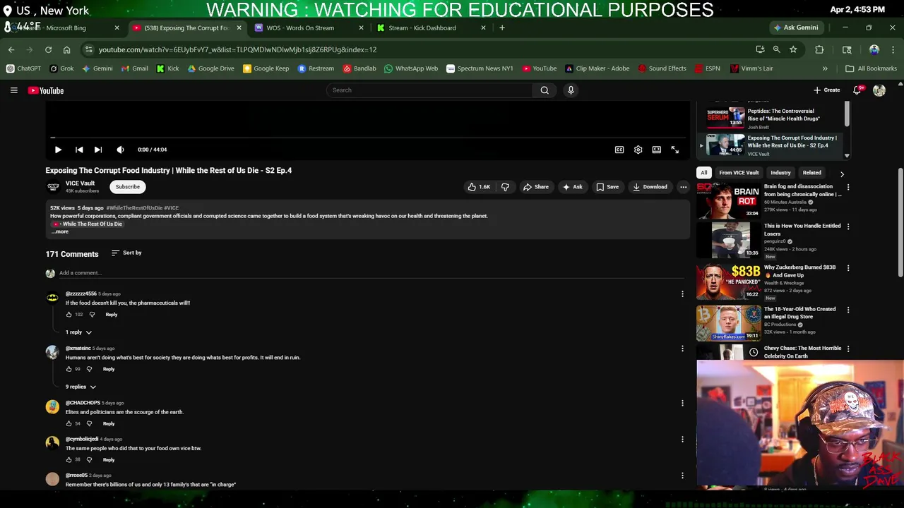Subscribe to VICE Vault channel

128,187
